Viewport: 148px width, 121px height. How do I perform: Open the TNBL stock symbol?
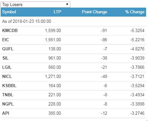coord(8,95)
